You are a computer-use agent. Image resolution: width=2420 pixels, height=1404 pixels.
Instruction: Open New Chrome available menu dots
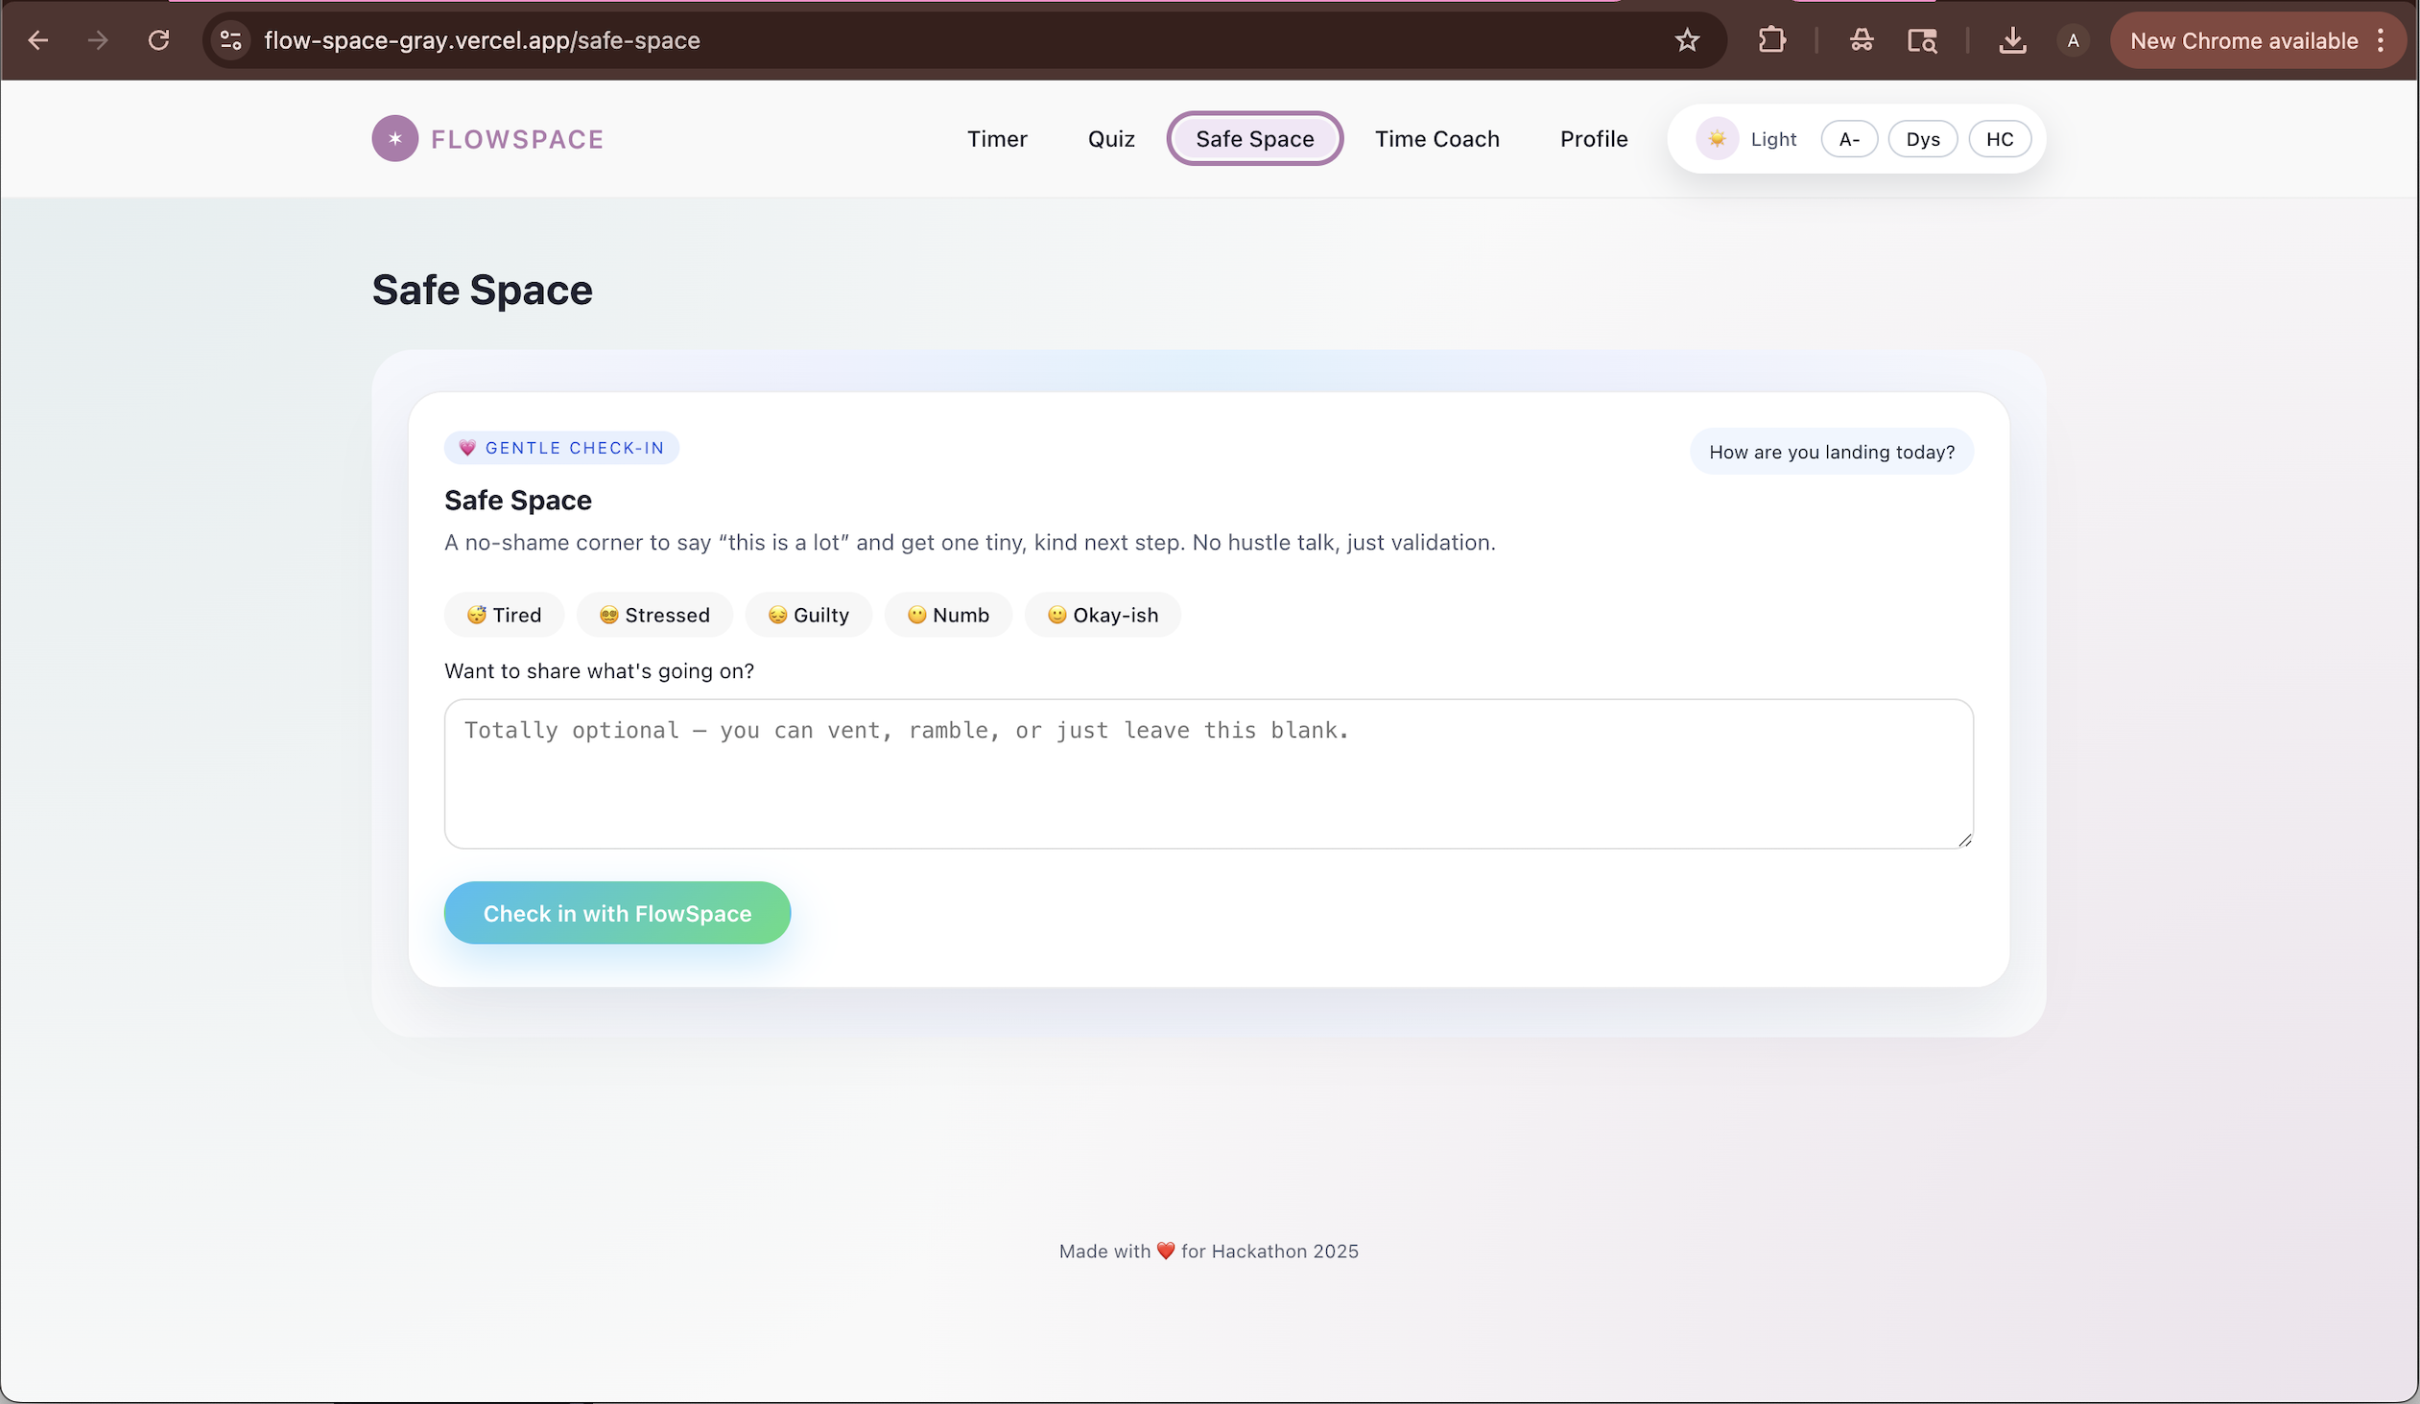(2381, 40)
